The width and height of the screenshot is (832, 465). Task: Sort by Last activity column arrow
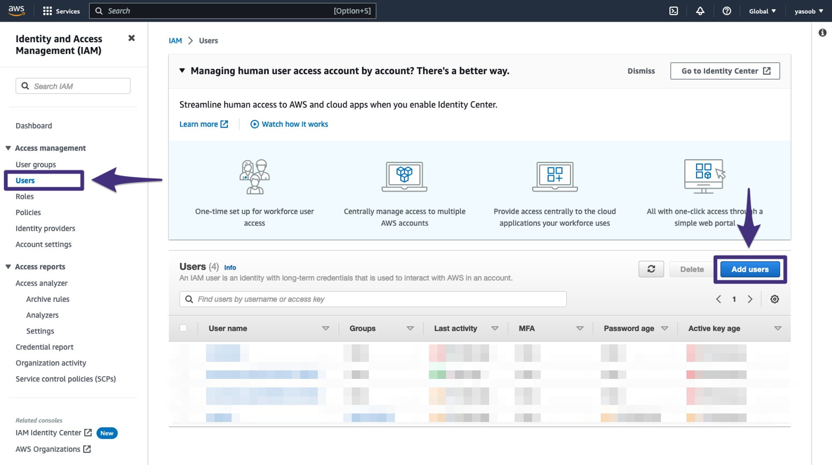(495, 329)
